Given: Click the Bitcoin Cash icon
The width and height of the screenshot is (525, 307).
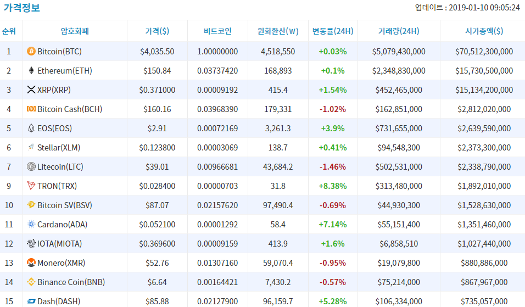Looking at the screenshot, I should tap(31, 109).
